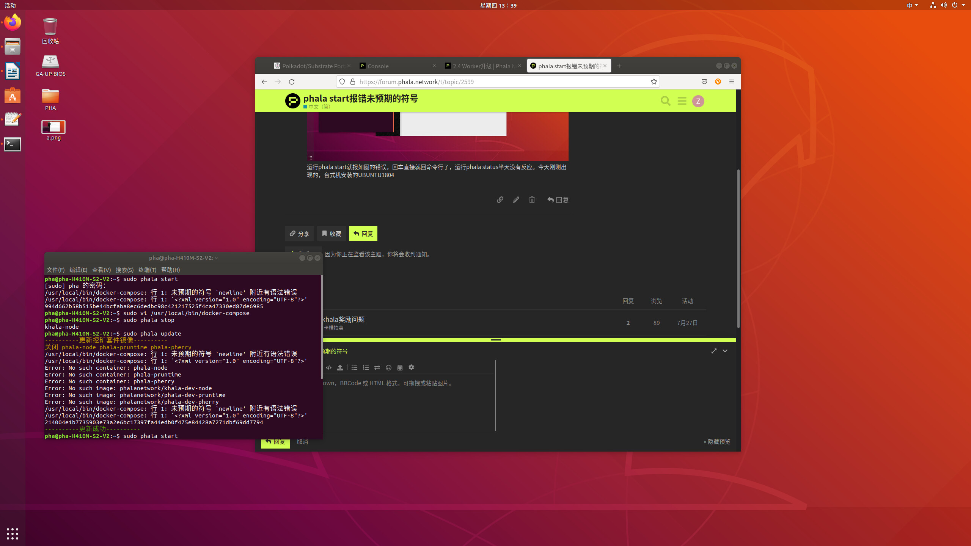The height and width of the screenshot is (546, 971).
Task: Click the pencil edit icon on the post
Action: tap(516, 200)
